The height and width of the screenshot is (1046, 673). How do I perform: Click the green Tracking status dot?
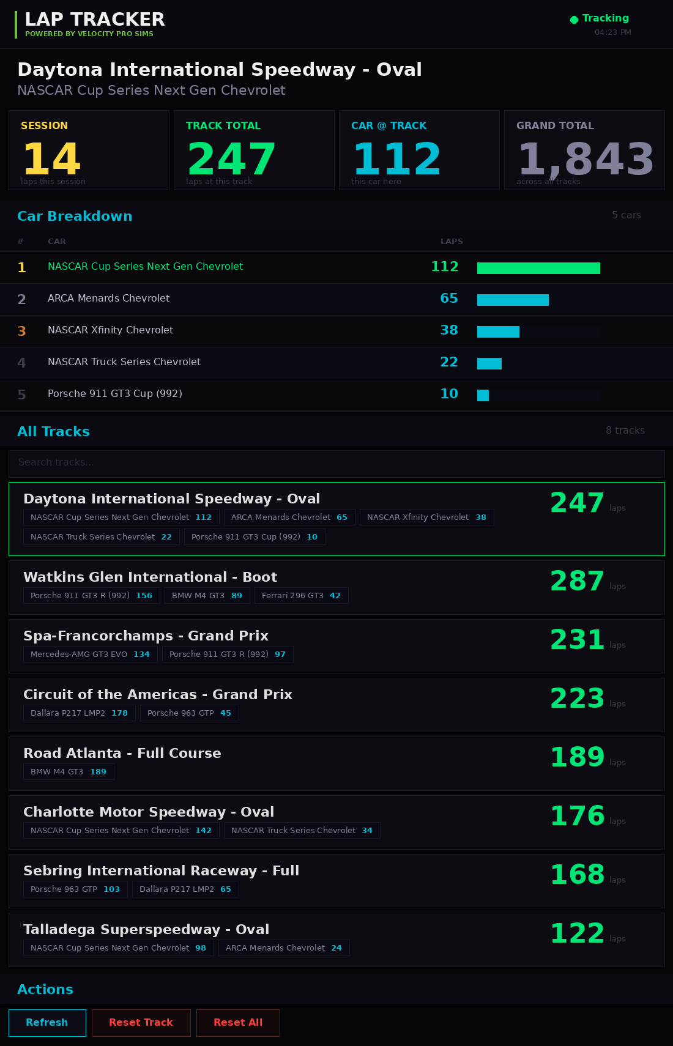(574, 20)
